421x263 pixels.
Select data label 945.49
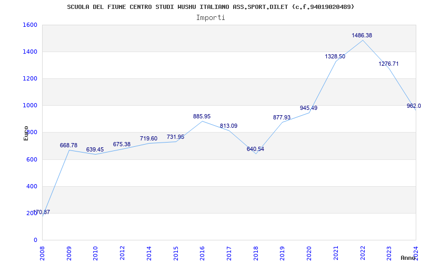click(308, 108)
